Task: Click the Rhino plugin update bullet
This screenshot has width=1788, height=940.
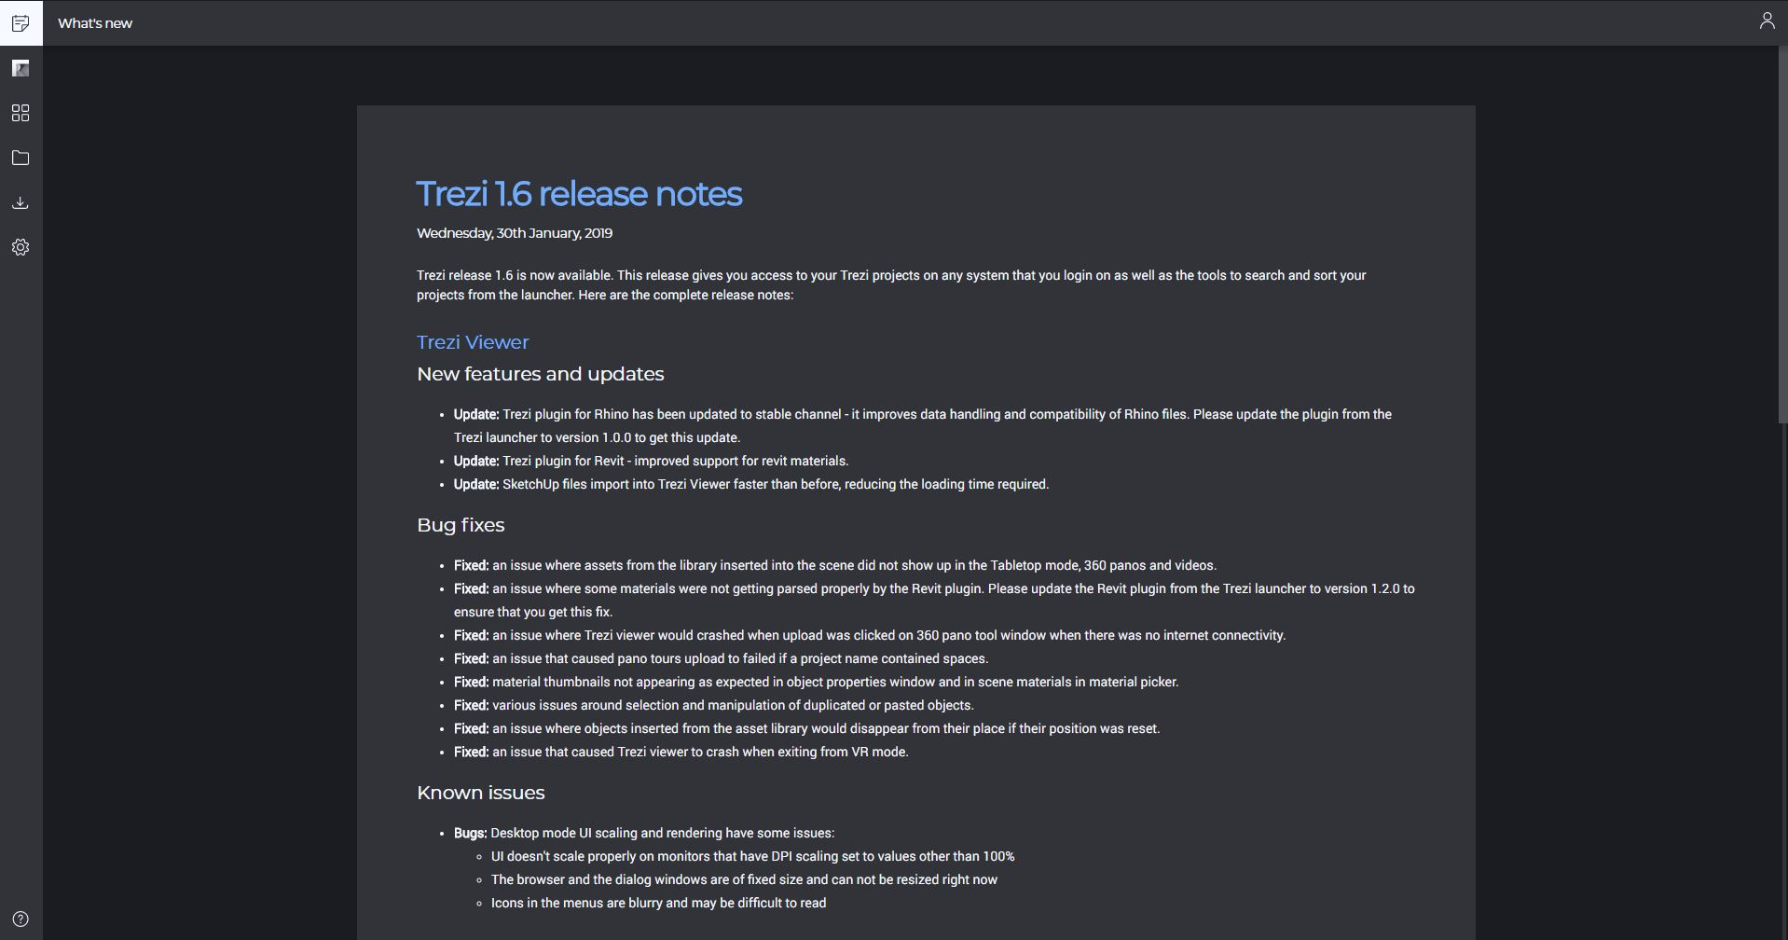Action: (x=923, y=425)
